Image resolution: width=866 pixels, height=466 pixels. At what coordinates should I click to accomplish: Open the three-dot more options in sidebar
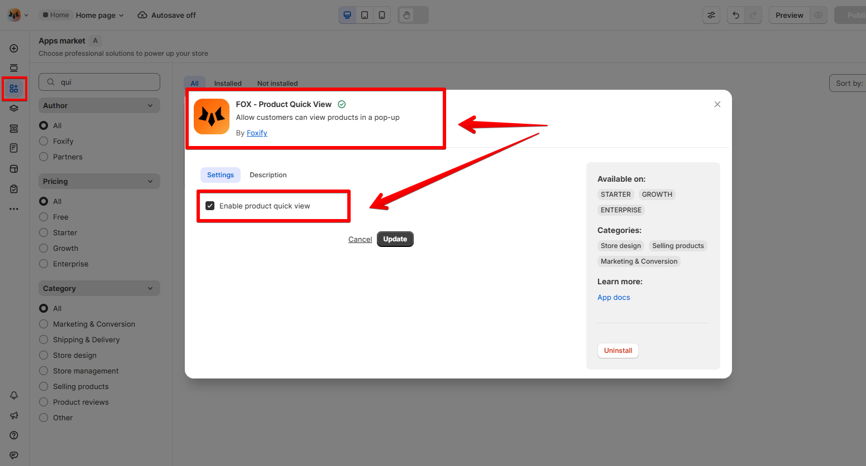[14, 209]
